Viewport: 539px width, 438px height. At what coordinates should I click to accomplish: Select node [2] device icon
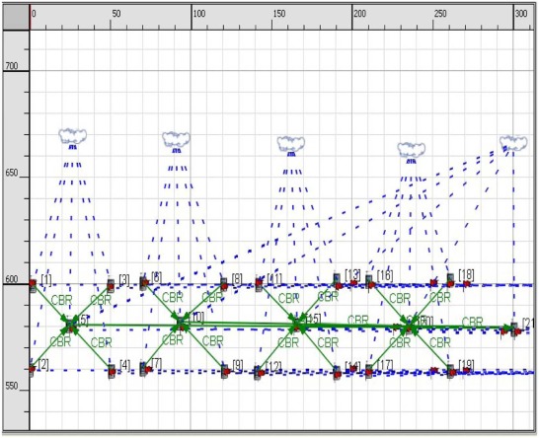(x=32, y=370)
